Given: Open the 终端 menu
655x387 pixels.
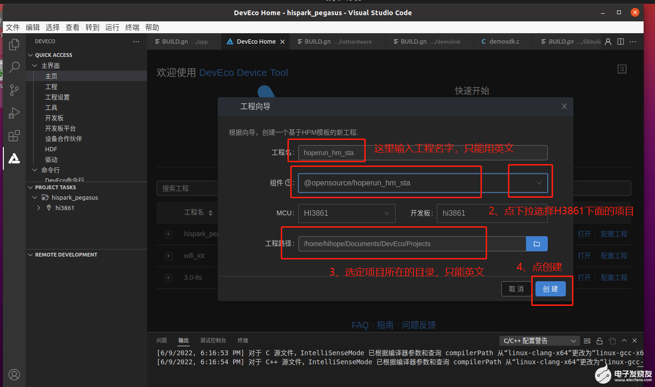Looking at the screenshot, I should (132, 28).
